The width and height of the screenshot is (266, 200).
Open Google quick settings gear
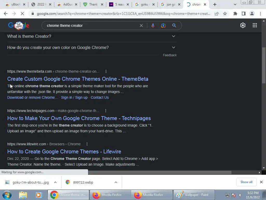click(x=243, y=25)
